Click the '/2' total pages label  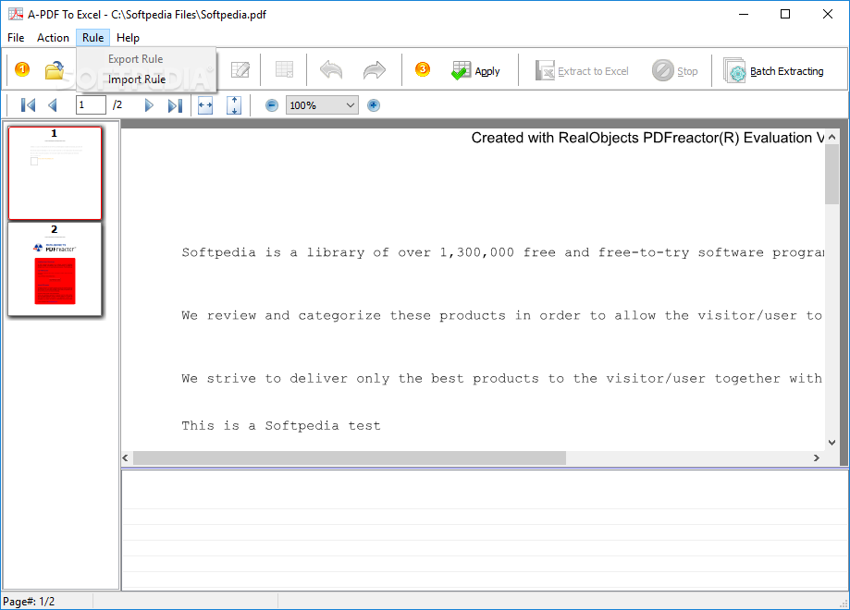(x=117, y=105)
